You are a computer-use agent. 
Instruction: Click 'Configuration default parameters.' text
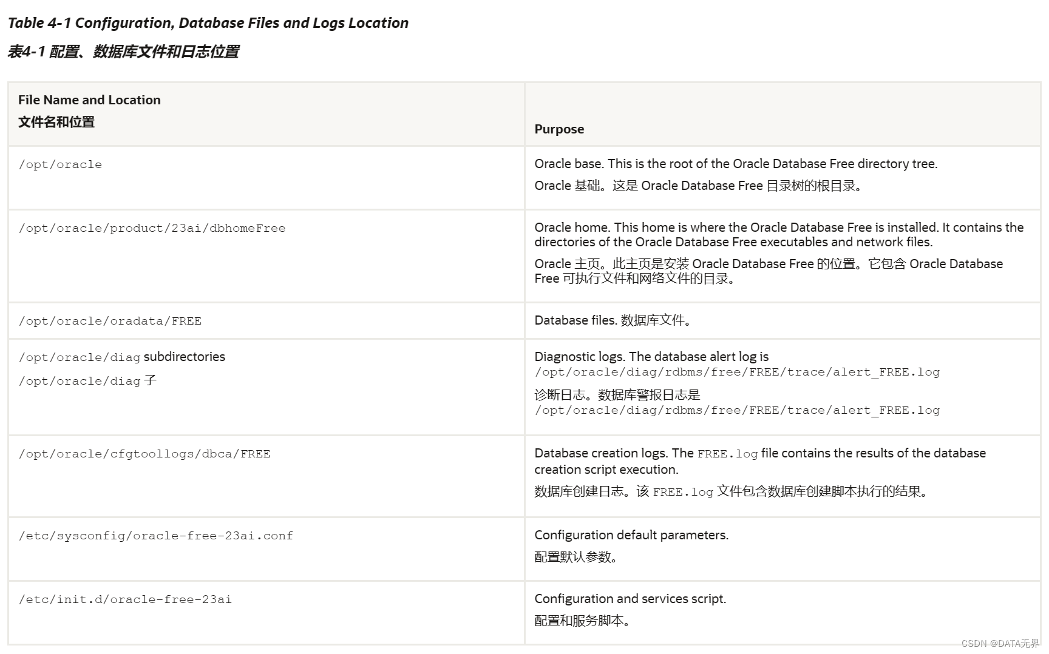coord(631,535)
